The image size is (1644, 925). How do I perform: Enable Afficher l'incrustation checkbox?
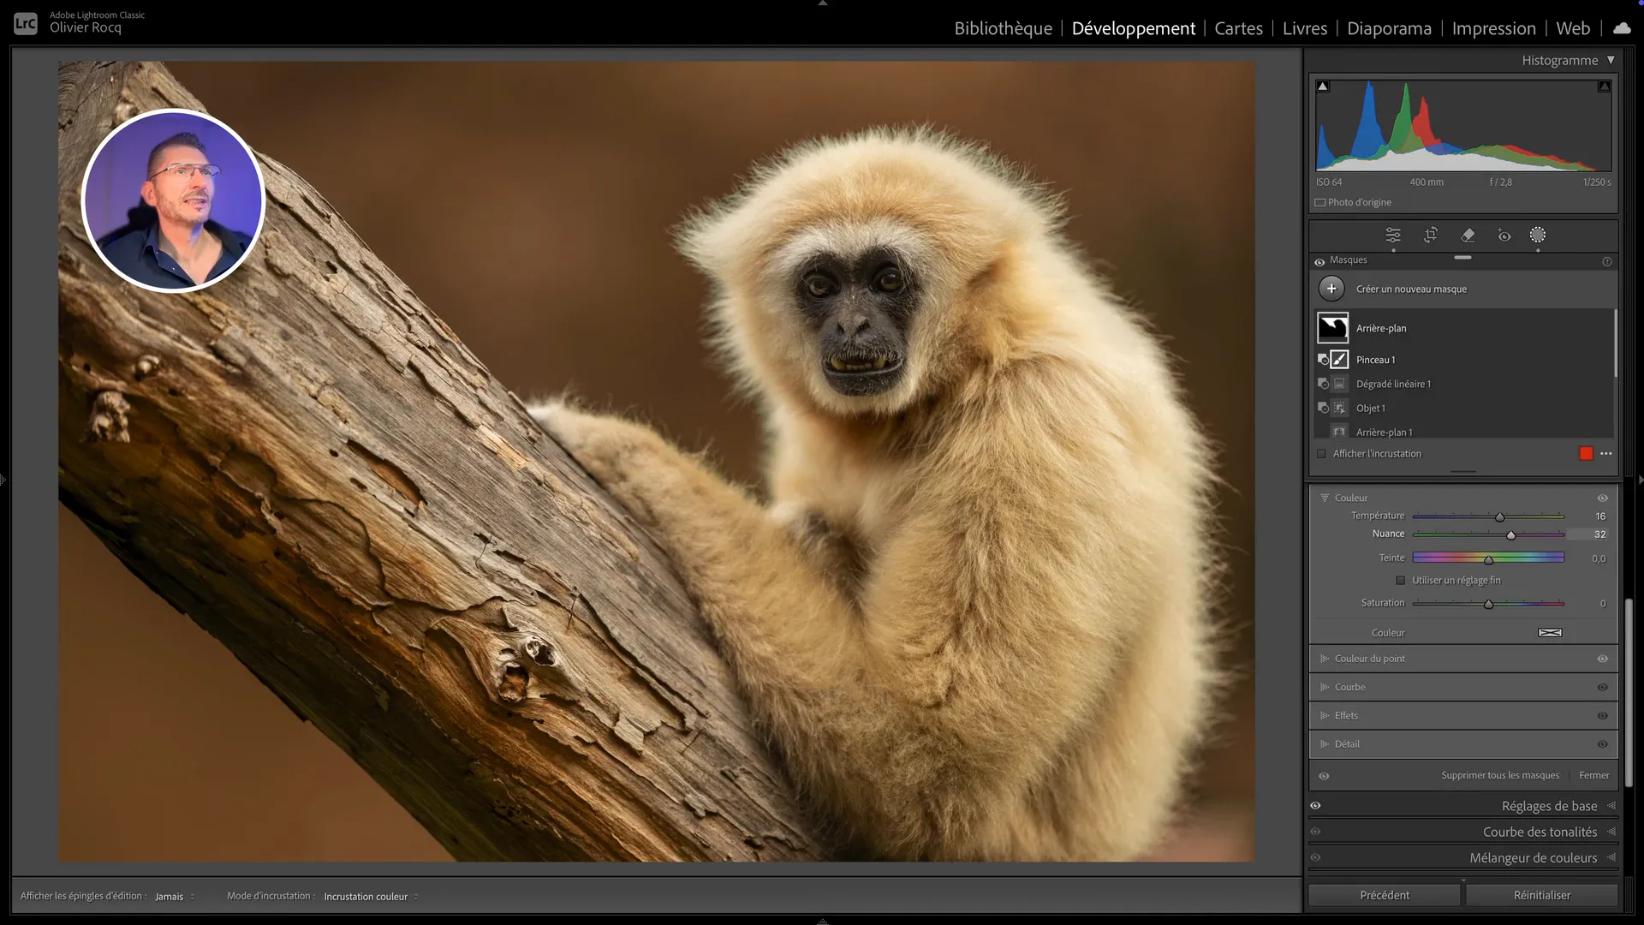pyautogui.click(x=1321, y=454)
